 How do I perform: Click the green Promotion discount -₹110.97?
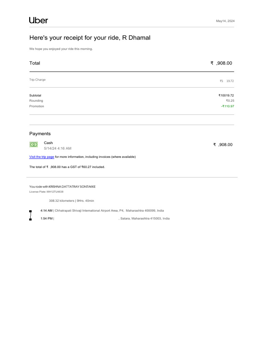point(228,106)
